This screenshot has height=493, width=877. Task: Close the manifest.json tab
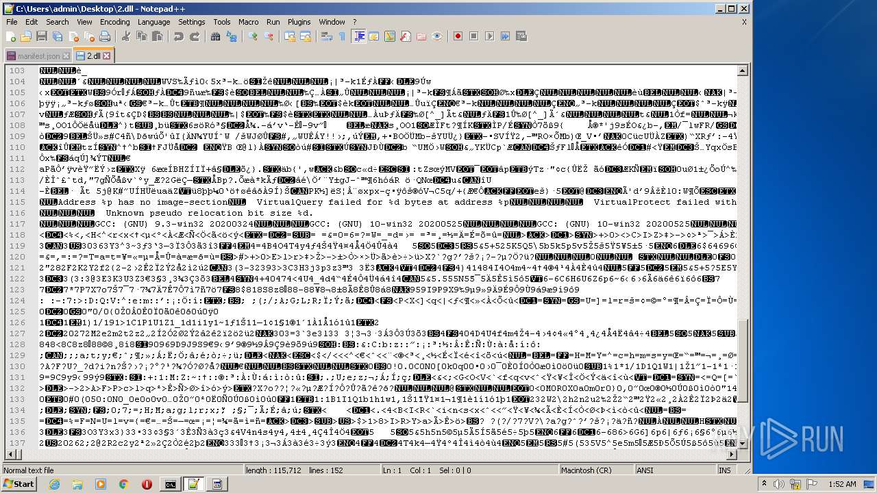pos(66,55)
